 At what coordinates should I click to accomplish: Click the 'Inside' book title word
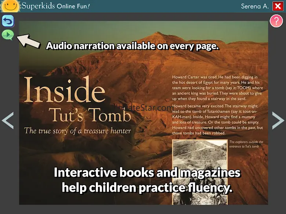pyautogui.click(x=65, y=90)
